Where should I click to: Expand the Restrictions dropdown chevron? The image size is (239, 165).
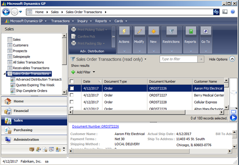pyautogui.click(x=172, y=51)
